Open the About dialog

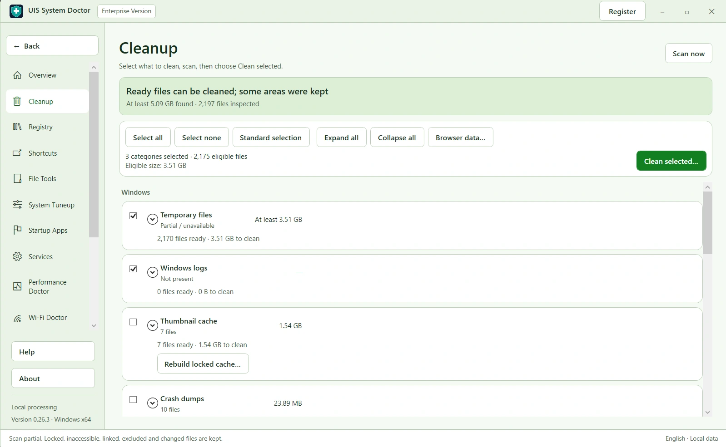53,378
